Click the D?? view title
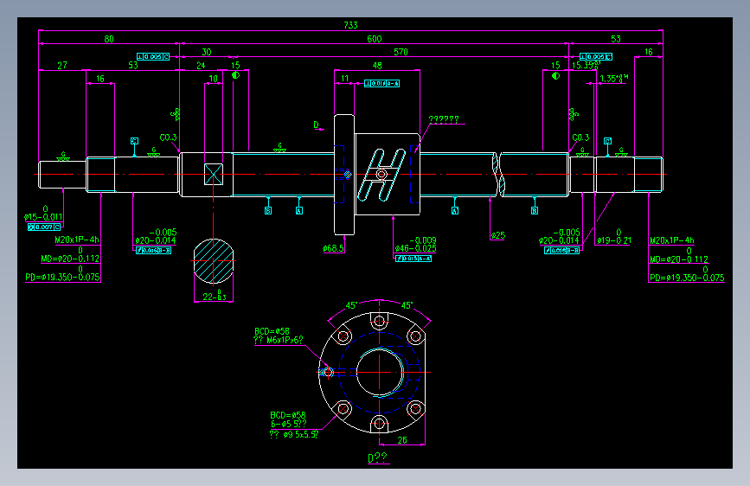Image resolution: width=750 pixels, height=486 pixels. coord(377,457)
